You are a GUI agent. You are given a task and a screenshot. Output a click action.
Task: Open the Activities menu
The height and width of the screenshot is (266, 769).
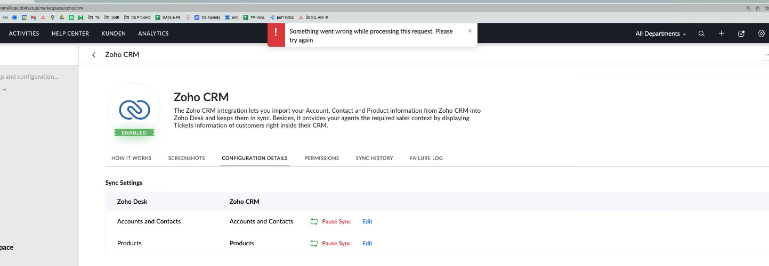(x=24, y=34)
